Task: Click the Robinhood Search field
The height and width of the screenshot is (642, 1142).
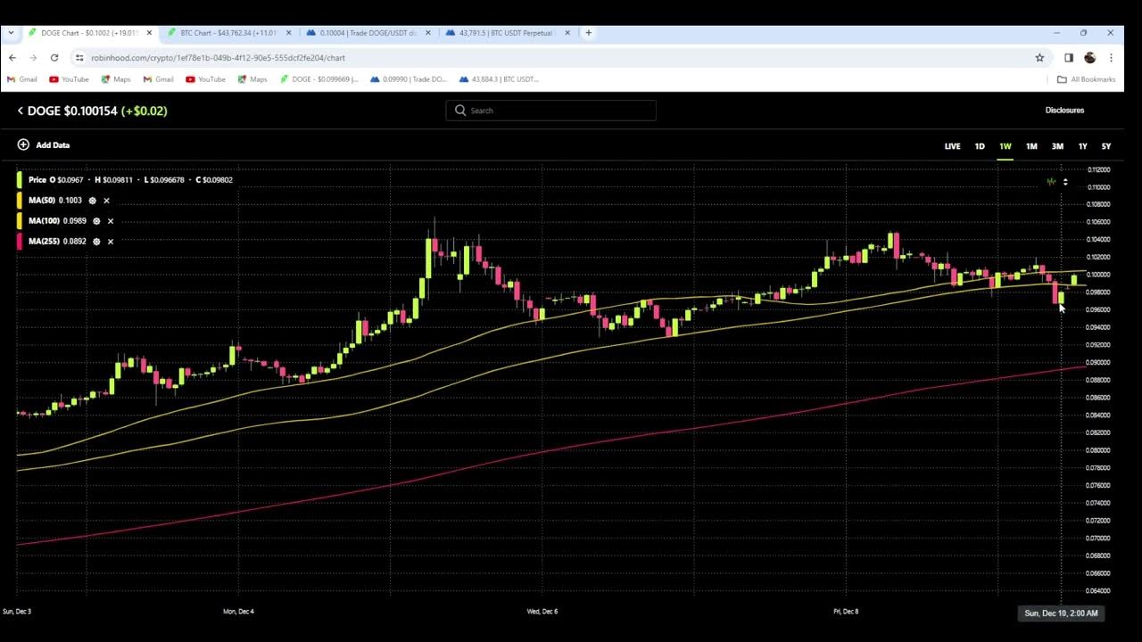Action: (550, 111)
